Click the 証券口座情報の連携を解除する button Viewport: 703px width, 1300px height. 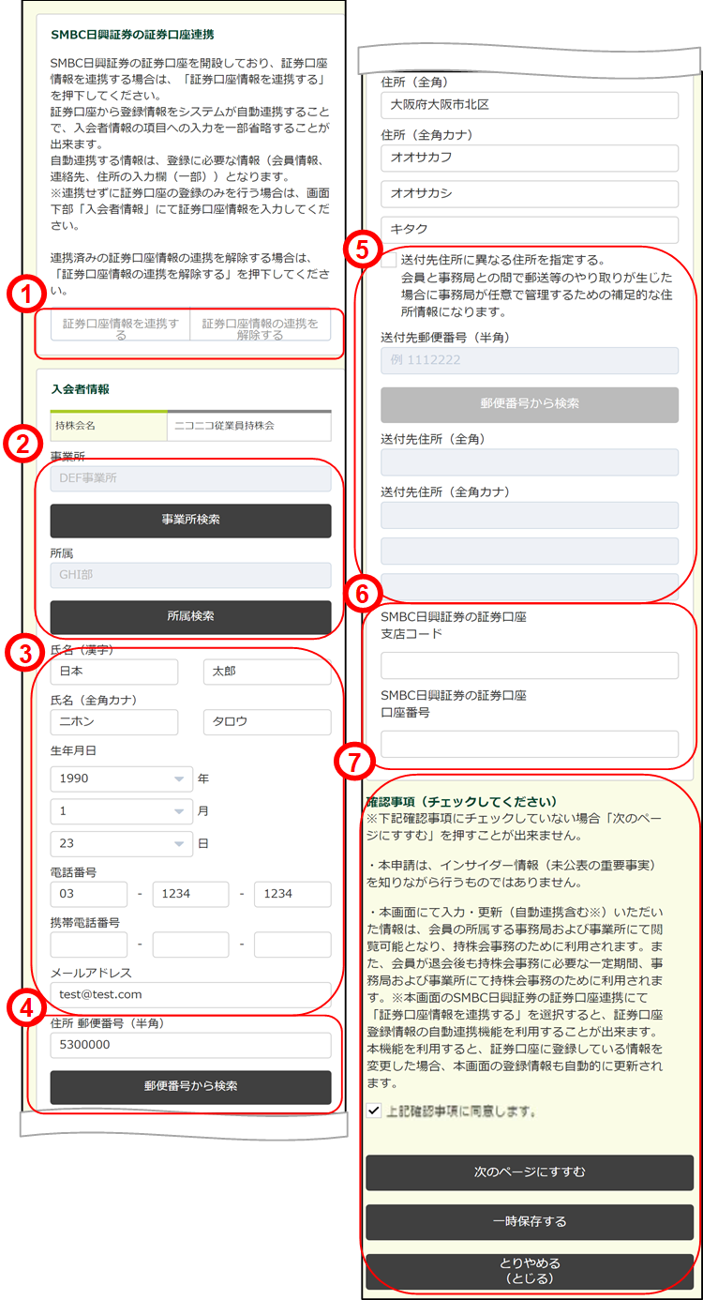pyautogui.click(x=260, y=327)
